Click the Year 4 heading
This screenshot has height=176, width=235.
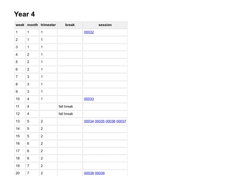tap(24, 14)
